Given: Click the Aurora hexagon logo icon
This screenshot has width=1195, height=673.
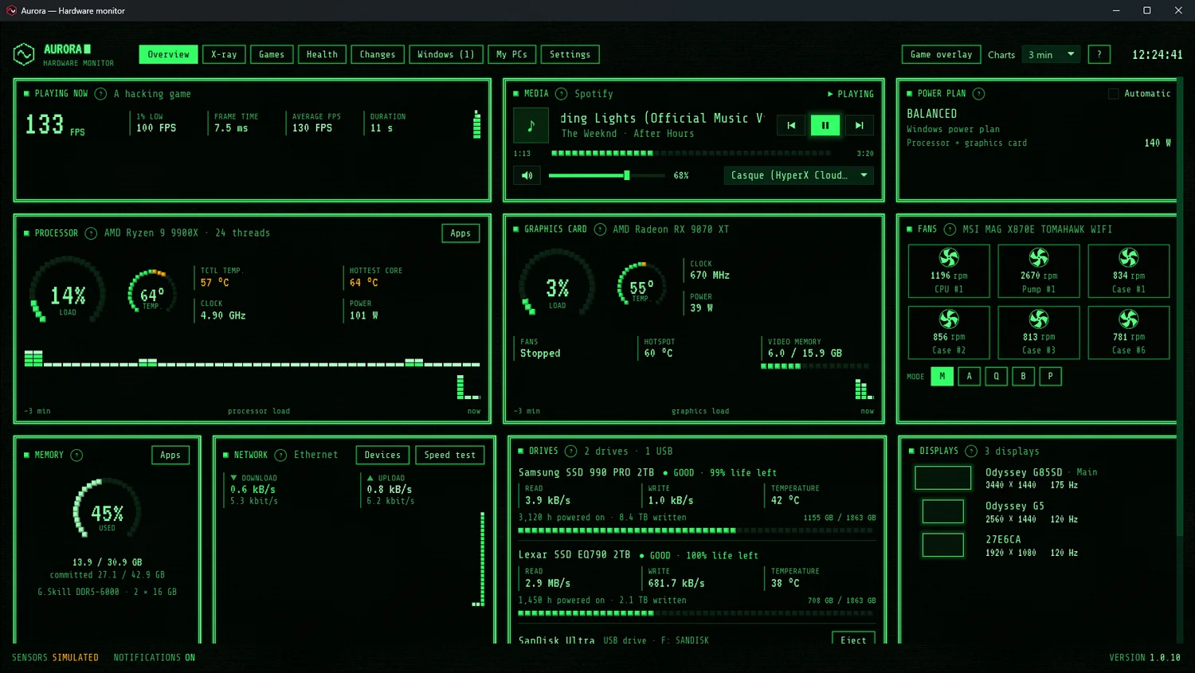Looking at the screenshot, I should click(x=24, y=54).
